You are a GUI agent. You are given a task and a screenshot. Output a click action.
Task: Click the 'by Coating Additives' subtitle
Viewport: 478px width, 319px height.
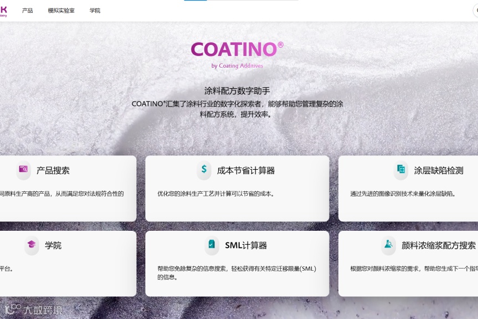point(237,65)
